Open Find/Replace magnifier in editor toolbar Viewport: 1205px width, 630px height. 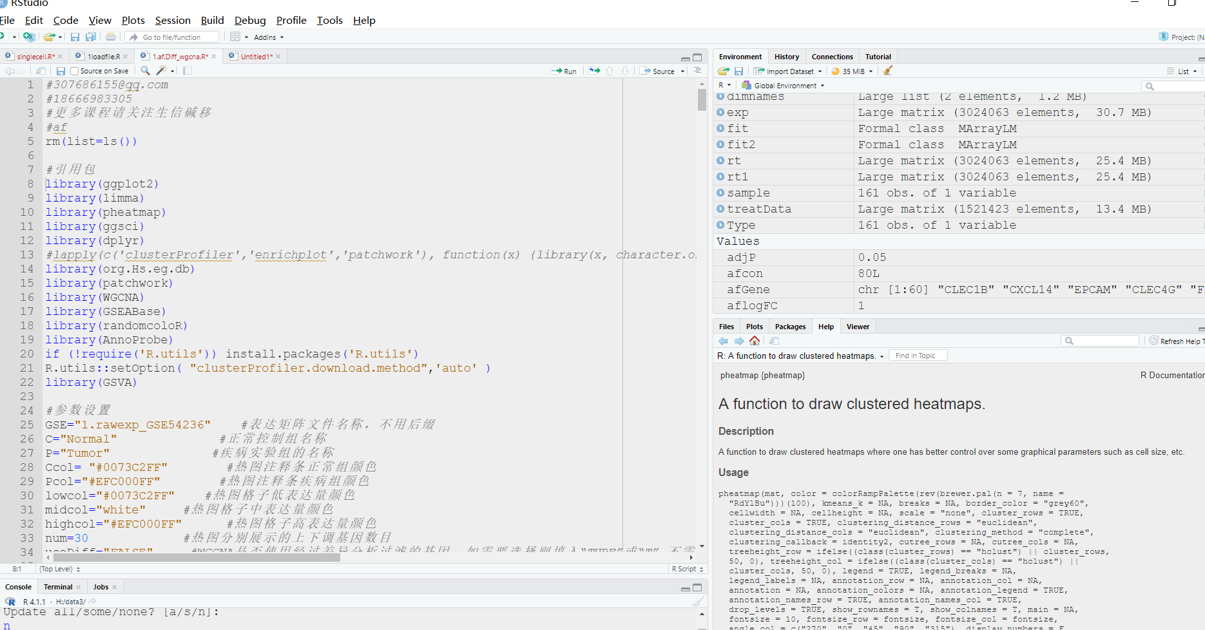tap(146, 71)
